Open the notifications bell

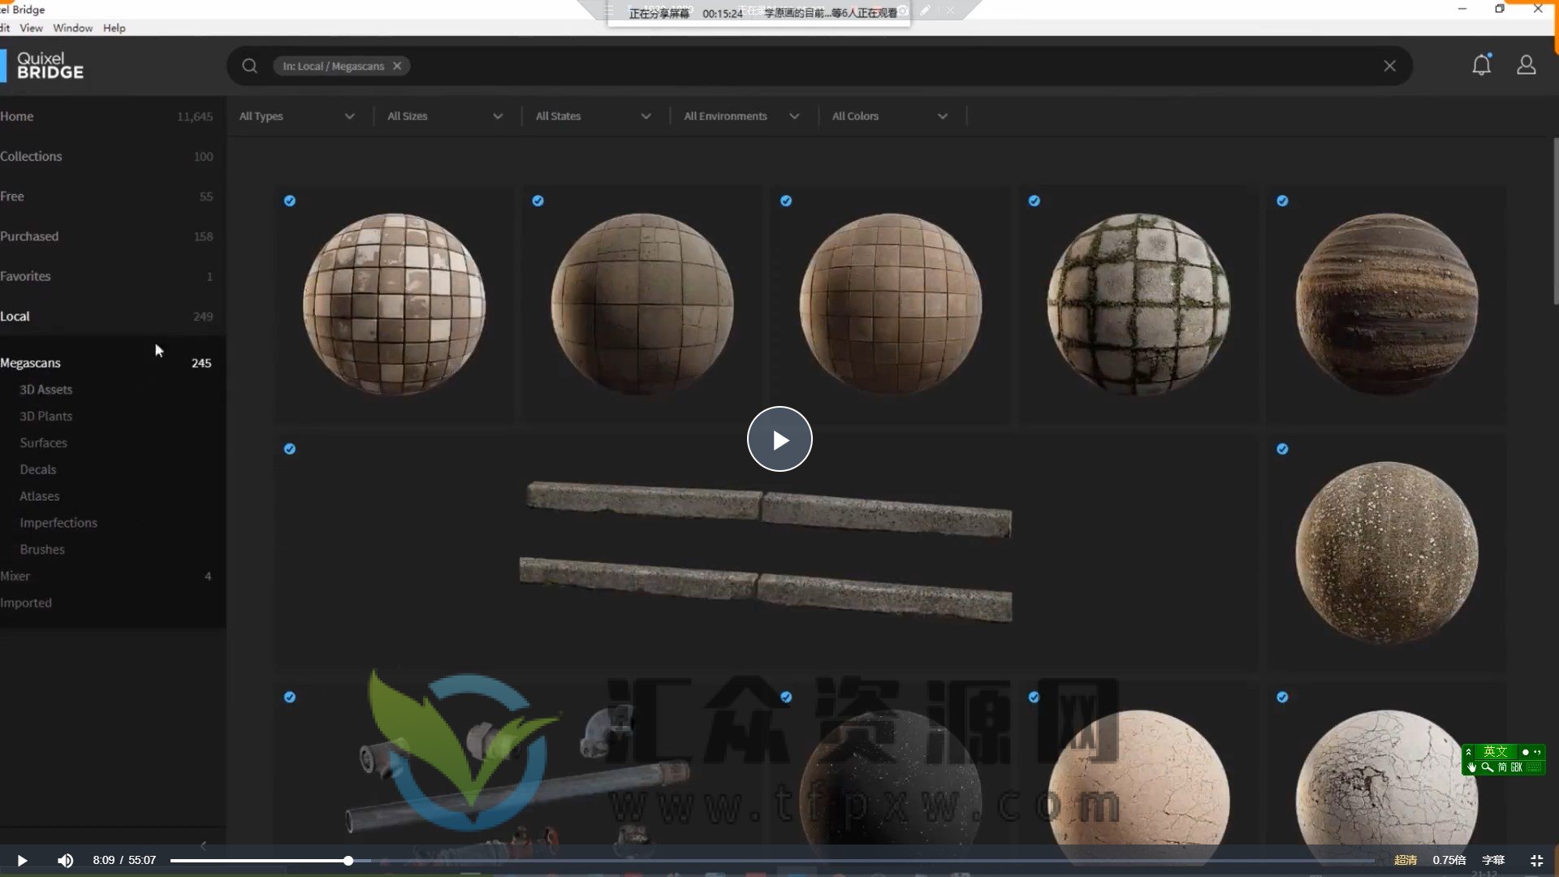1481,65
